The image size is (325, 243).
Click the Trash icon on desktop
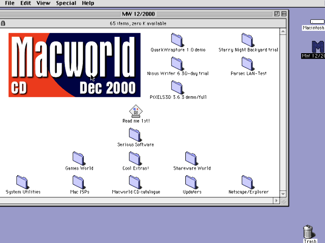tap(308, 232)
